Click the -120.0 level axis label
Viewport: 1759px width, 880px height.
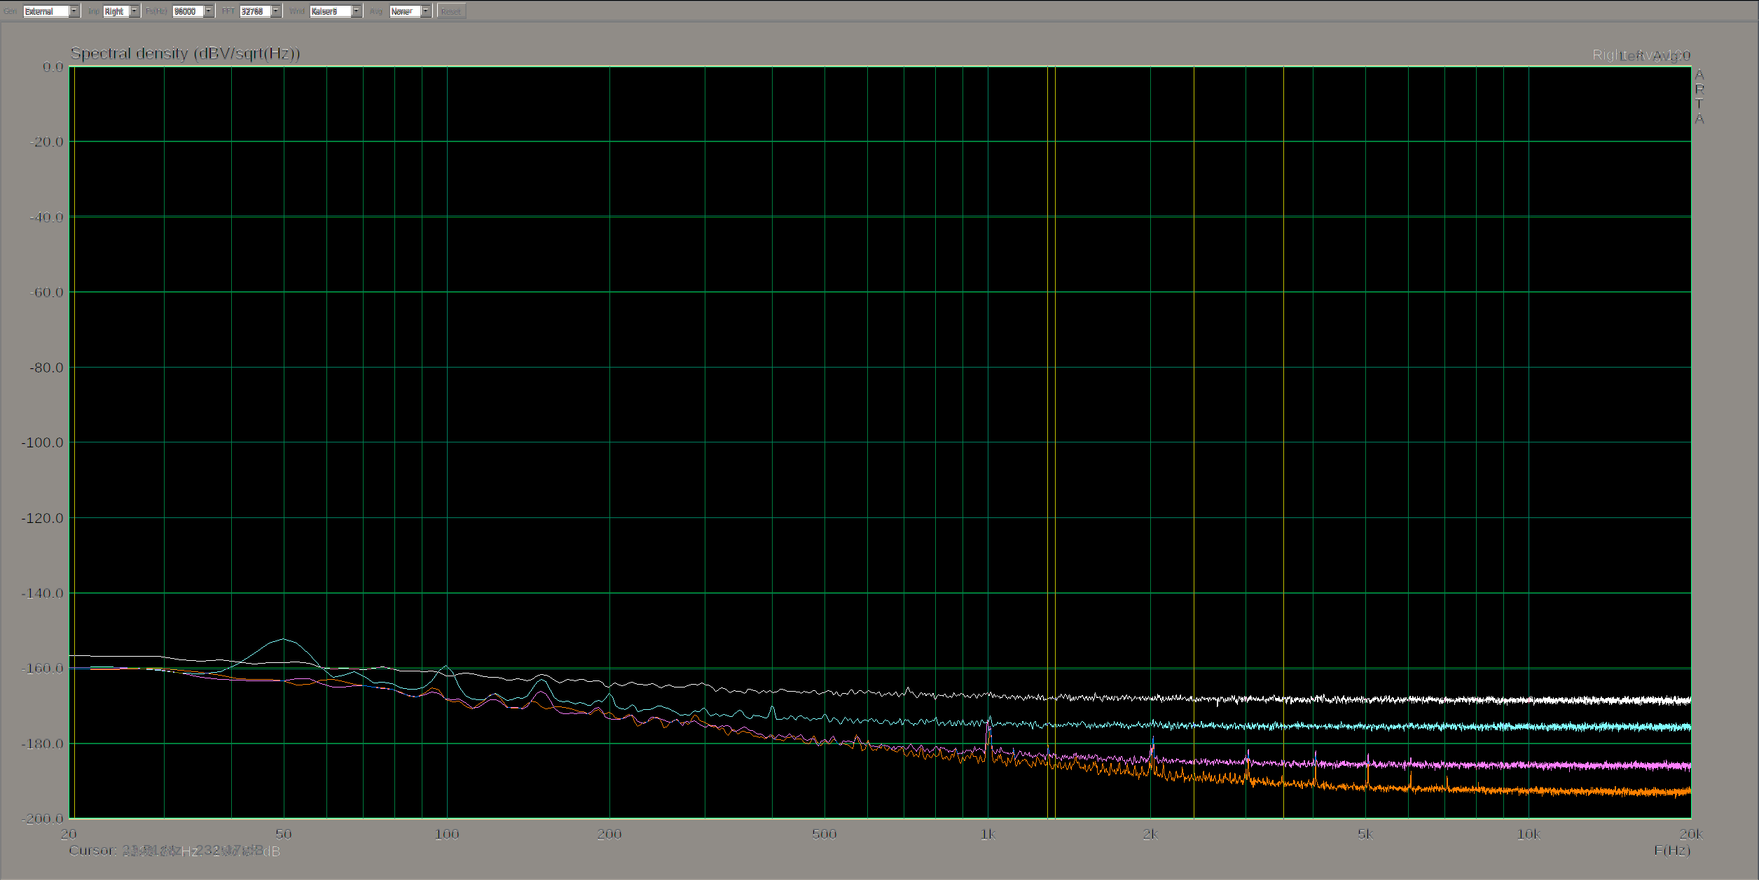pos(43,518)
